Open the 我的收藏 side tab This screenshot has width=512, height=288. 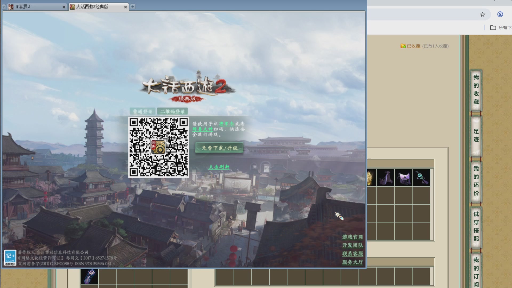coord(476,90)
